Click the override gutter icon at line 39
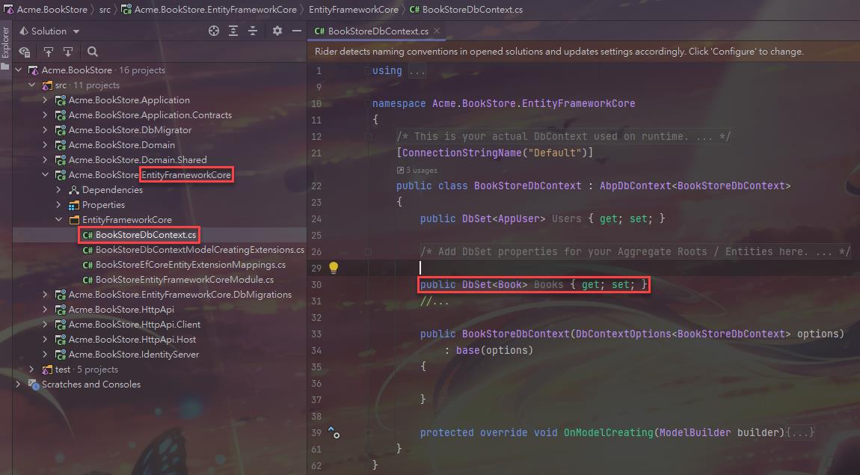860x475 pixels. click(334, 432)
